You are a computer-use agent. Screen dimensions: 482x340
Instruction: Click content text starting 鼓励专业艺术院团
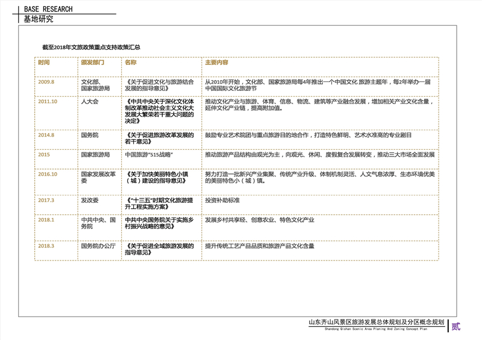308,135
